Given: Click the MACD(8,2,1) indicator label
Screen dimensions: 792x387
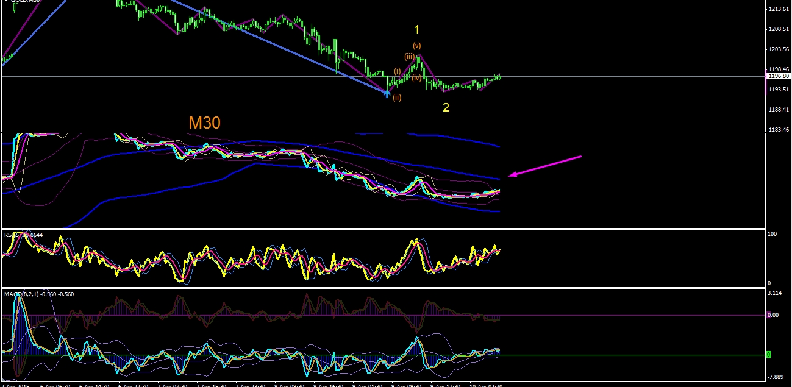Looking at the screenshot, I should (x=39, y=294).
